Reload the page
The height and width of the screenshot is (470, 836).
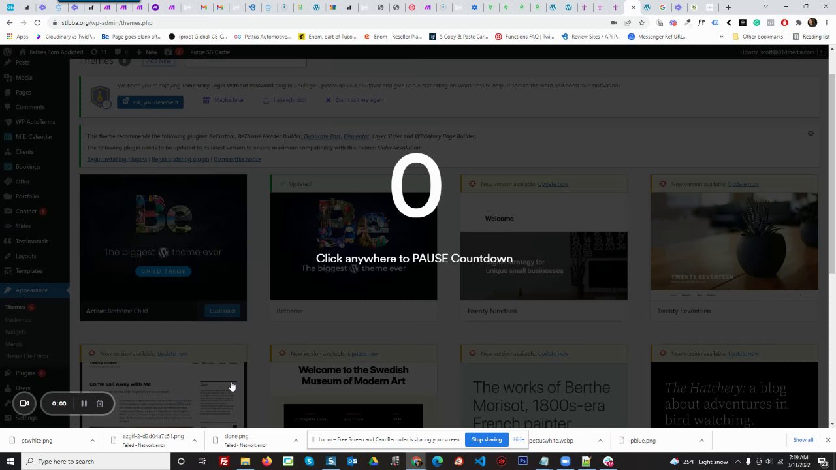37,23
